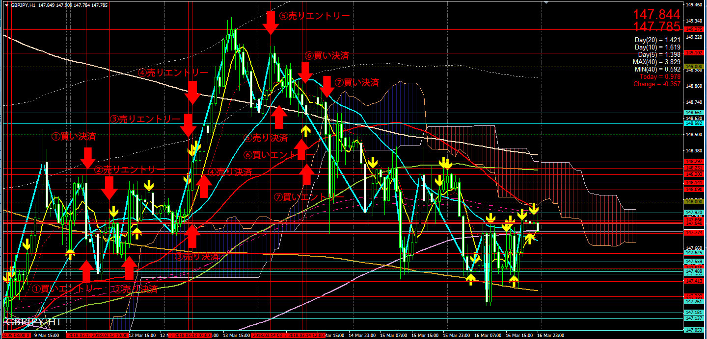Select the GBPJPY,H1 title with OHLC values
Image resolution: width=707 pixels, height=339 pixels.
coord(59,5)
